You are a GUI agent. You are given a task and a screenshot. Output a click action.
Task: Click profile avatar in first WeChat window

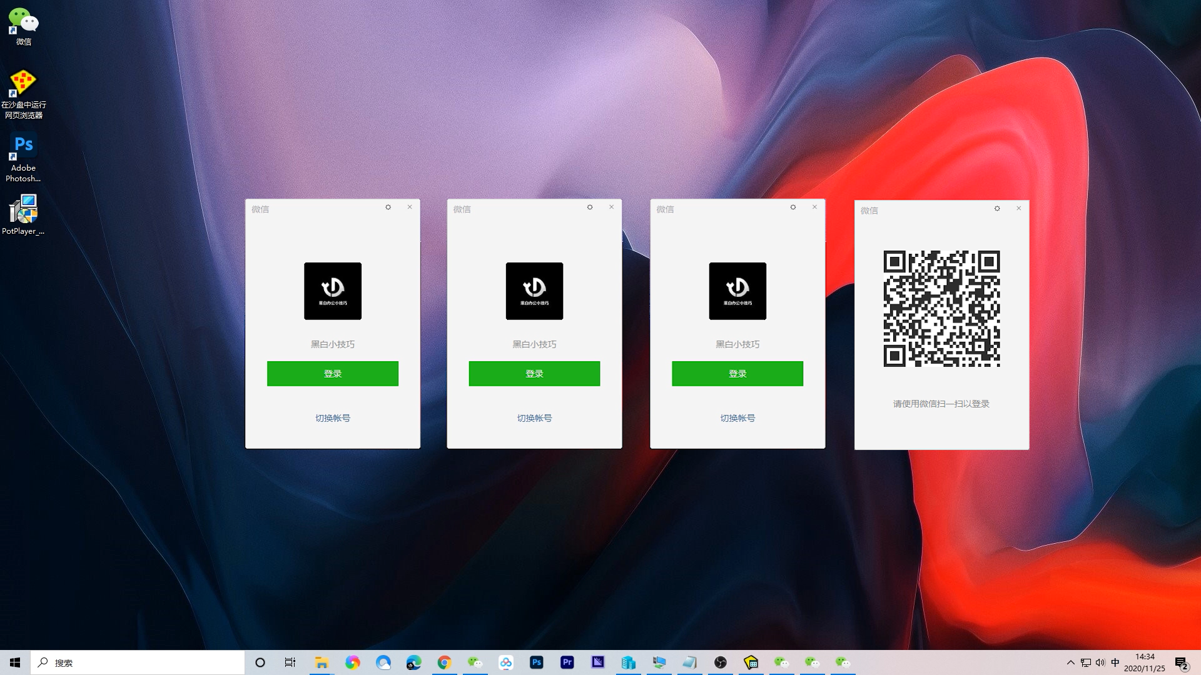click(333, 291)
